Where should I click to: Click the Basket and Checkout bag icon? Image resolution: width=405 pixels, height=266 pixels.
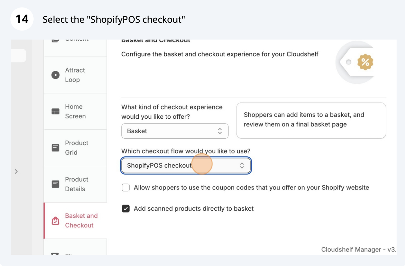point(55,221)
